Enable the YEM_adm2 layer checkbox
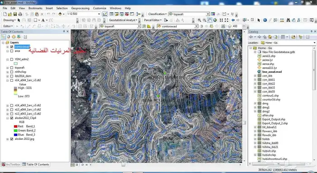Screen dimensions: 317x173 point(12,59)
